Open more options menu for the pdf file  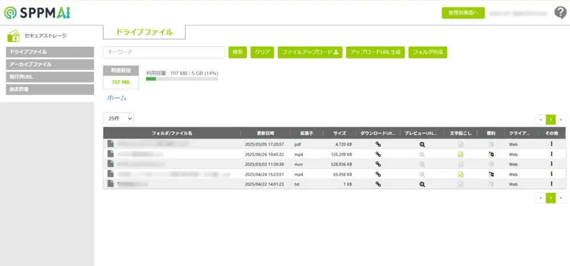tap(551, 144)
